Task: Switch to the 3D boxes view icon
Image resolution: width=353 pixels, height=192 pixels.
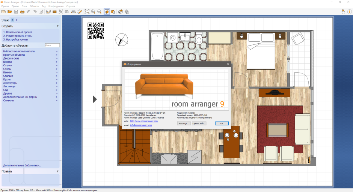Action: point(113,12)
